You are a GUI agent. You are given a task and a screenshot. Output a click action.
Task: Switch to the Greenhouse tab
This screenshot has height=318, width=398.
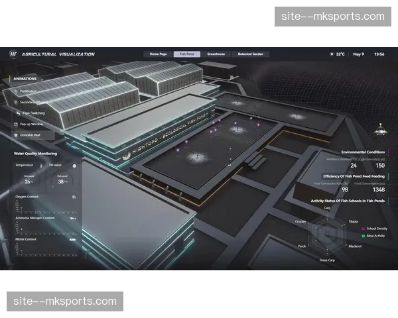click(216, 54)
